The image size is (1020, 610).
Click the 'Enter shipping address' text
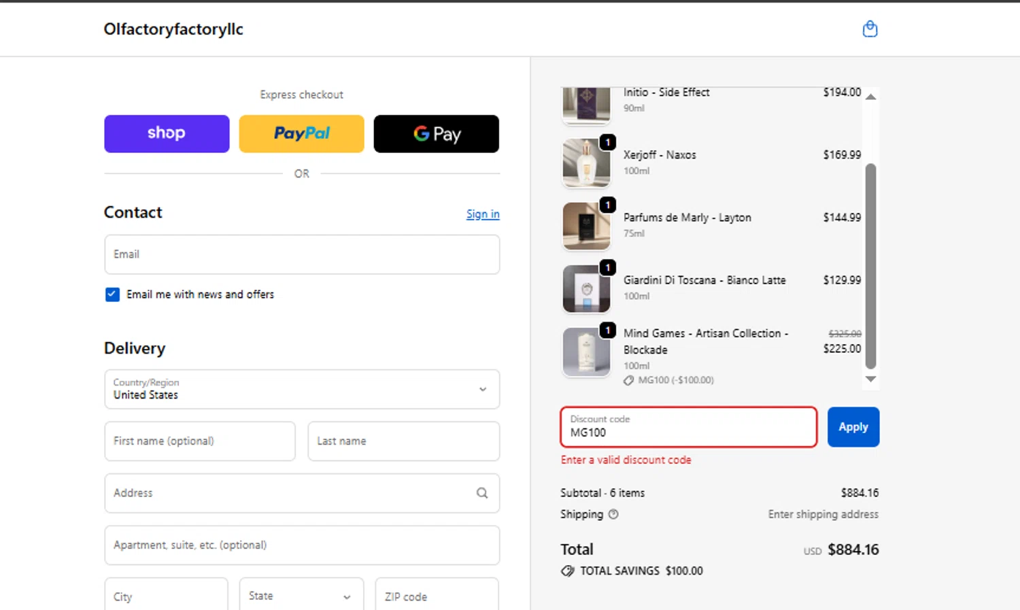pyautogui.click(x=823, y=514)
